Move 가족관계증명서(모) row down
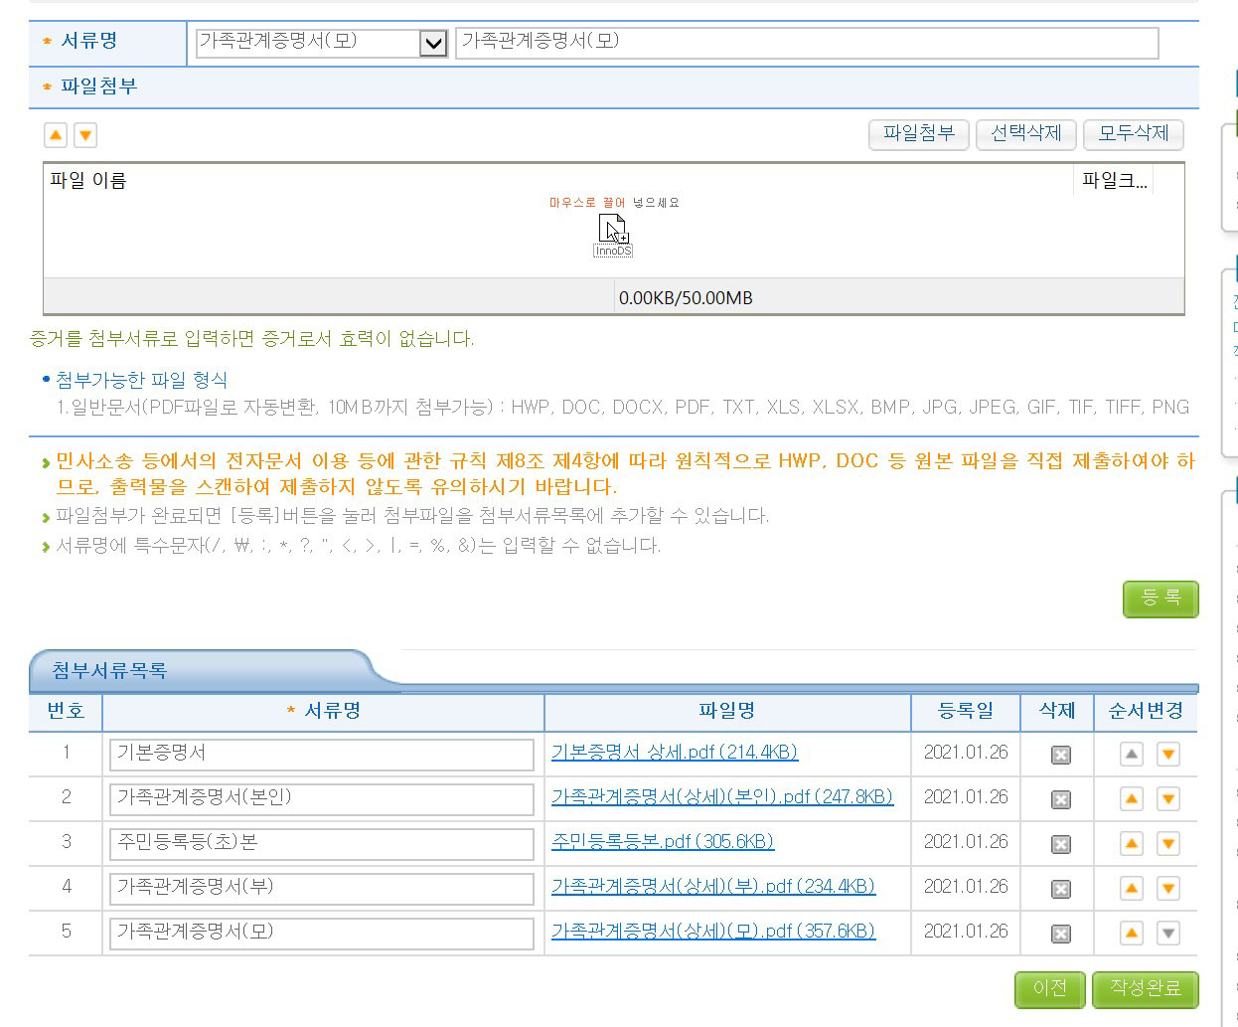 click(x=1168, y=933)
